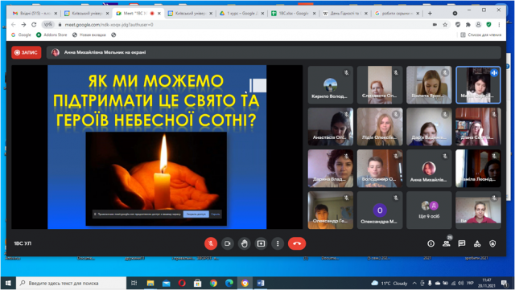This screenshot has width=515, height=290.
Task: Click the red ЗАПИС recording indicator
Action: click(x=27, y=52)
